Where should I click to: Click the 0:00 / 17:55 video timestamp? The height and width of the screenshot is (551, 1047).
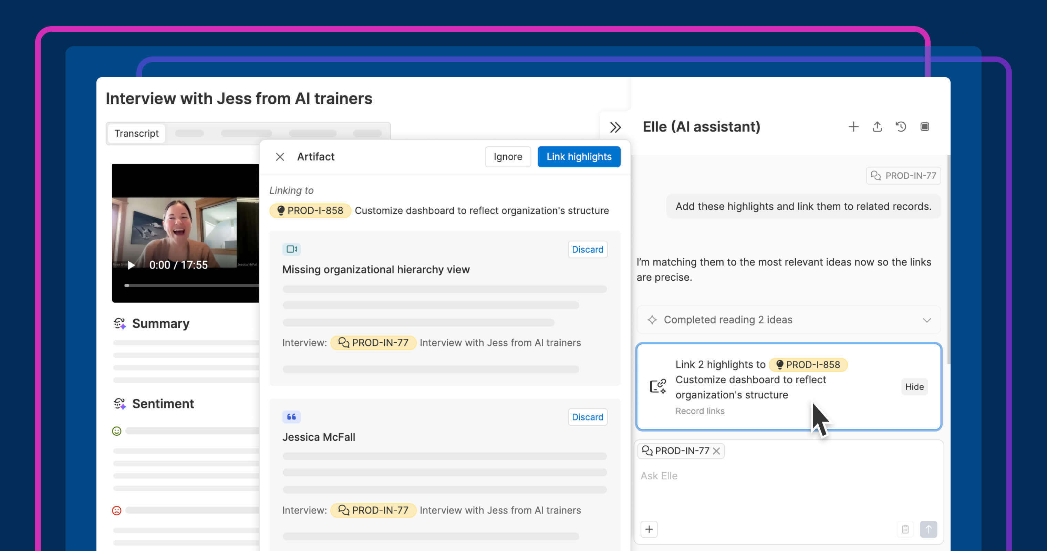(178, 265)
